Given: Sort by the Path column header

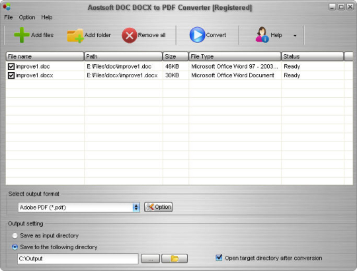Looking at the screenshot, I should [x=123, y=56].
